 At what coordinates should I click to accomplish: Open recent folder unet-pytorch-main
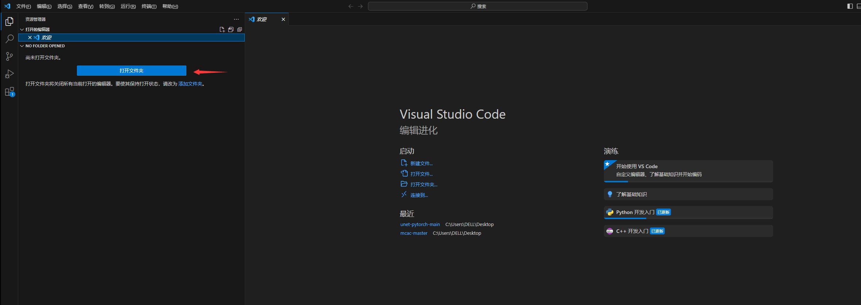pyautogui.click(x=420, y=225)
